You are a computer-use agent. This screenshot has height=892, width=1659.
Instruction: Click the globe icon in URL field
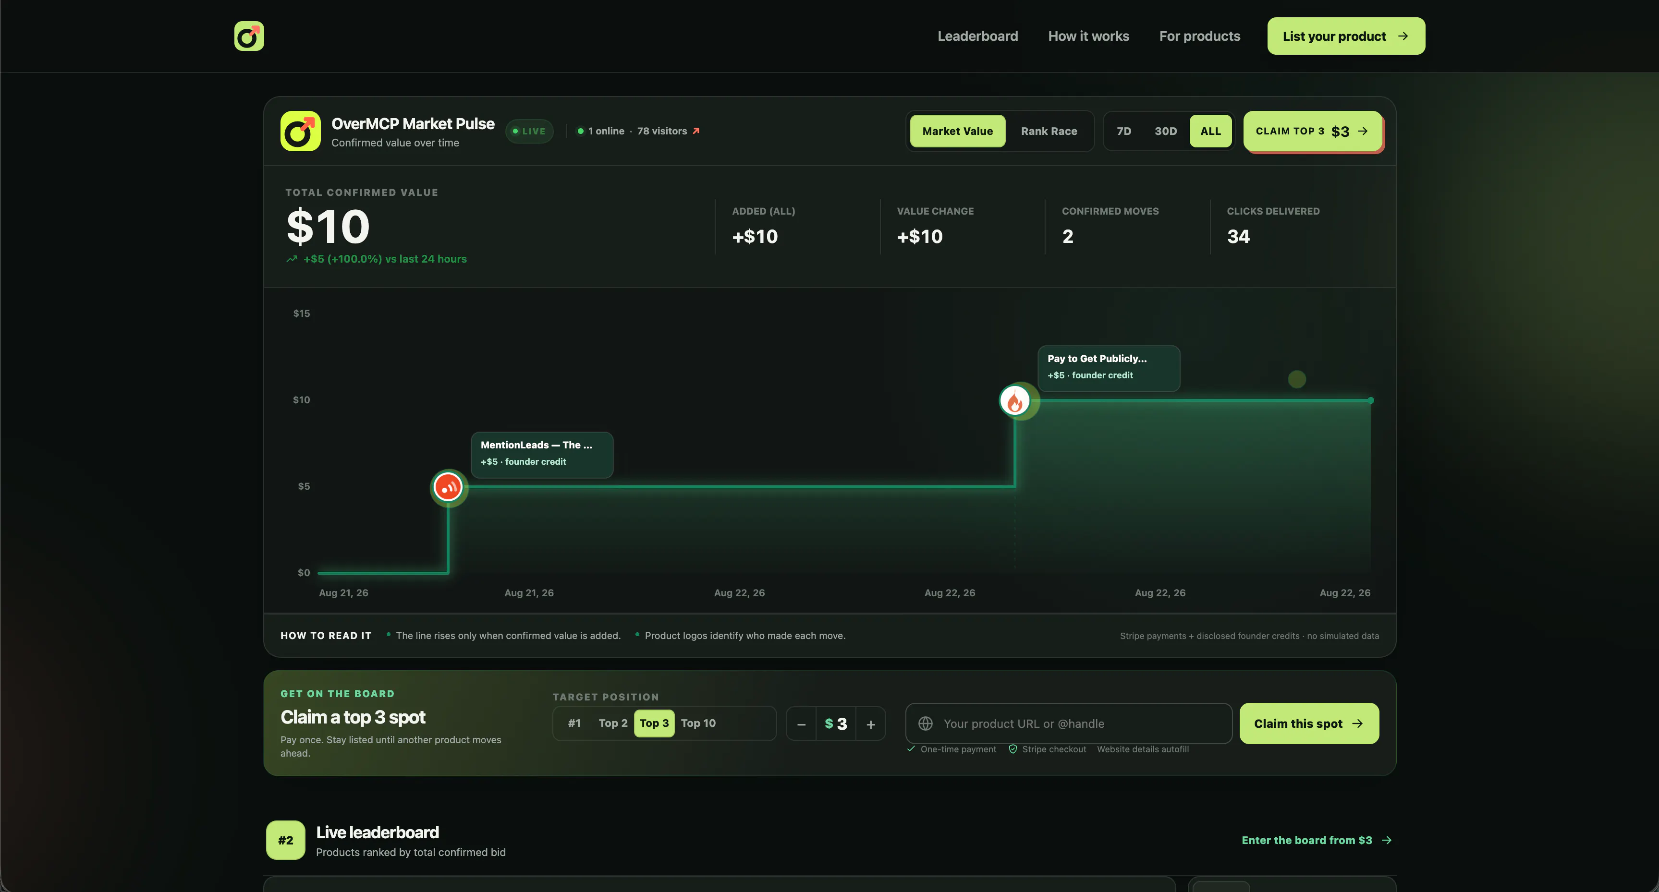tap(925, 723)
